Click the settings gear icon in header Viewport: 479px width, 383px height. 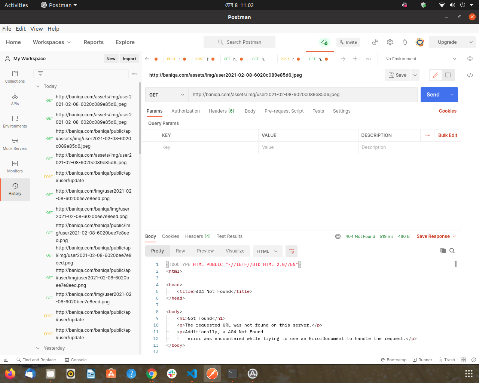click(x=390, y=42)
